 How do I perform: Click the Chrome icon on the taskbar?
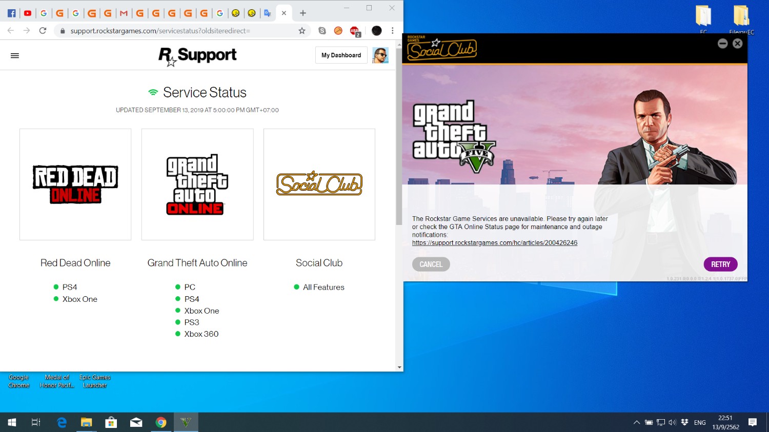tap(161, 422)
